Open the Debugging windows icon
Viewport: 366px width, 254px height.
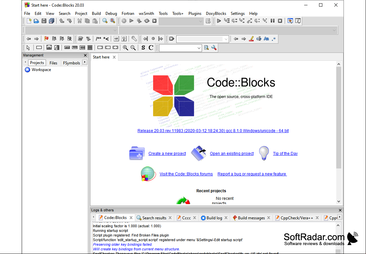pyautogui.click(x=290, y=21)
